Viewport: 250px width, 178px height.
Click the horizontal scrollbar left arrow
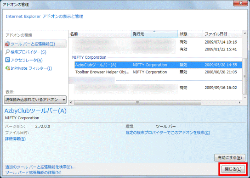(71, 102)
